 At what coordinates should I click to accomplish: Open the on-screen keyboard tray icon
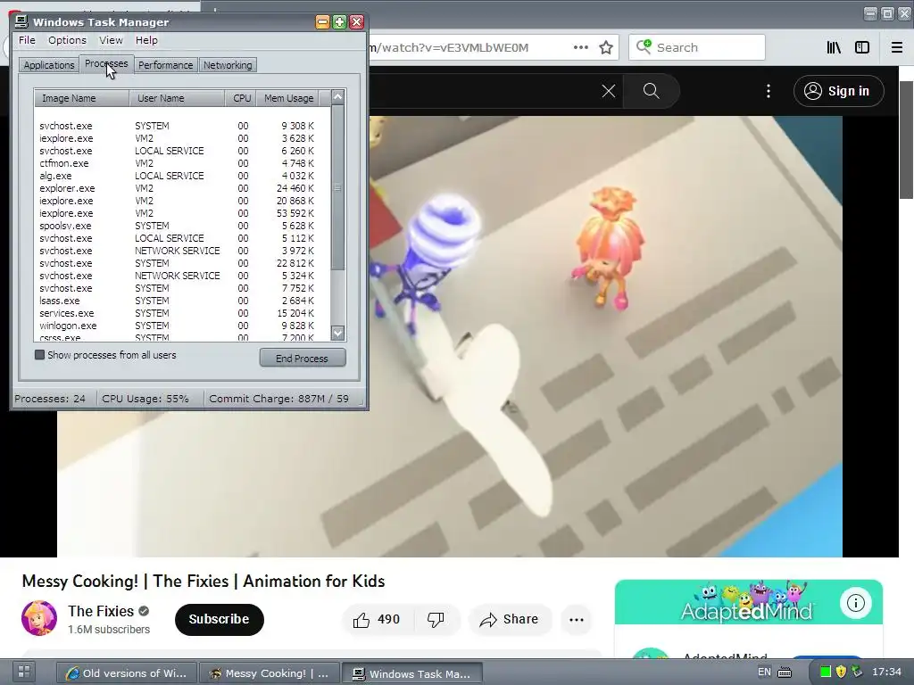tap(785, 673)
